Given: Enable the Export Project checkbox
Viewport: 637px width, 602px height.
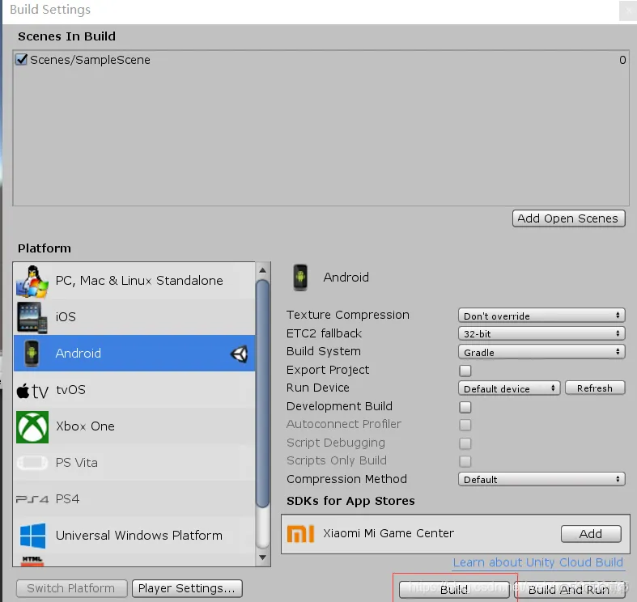Looking at the screenshot, I should (465, 371).
